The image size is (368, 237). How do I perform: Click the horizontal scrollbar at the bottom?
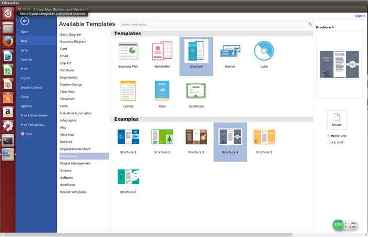[x=148, y=235]
